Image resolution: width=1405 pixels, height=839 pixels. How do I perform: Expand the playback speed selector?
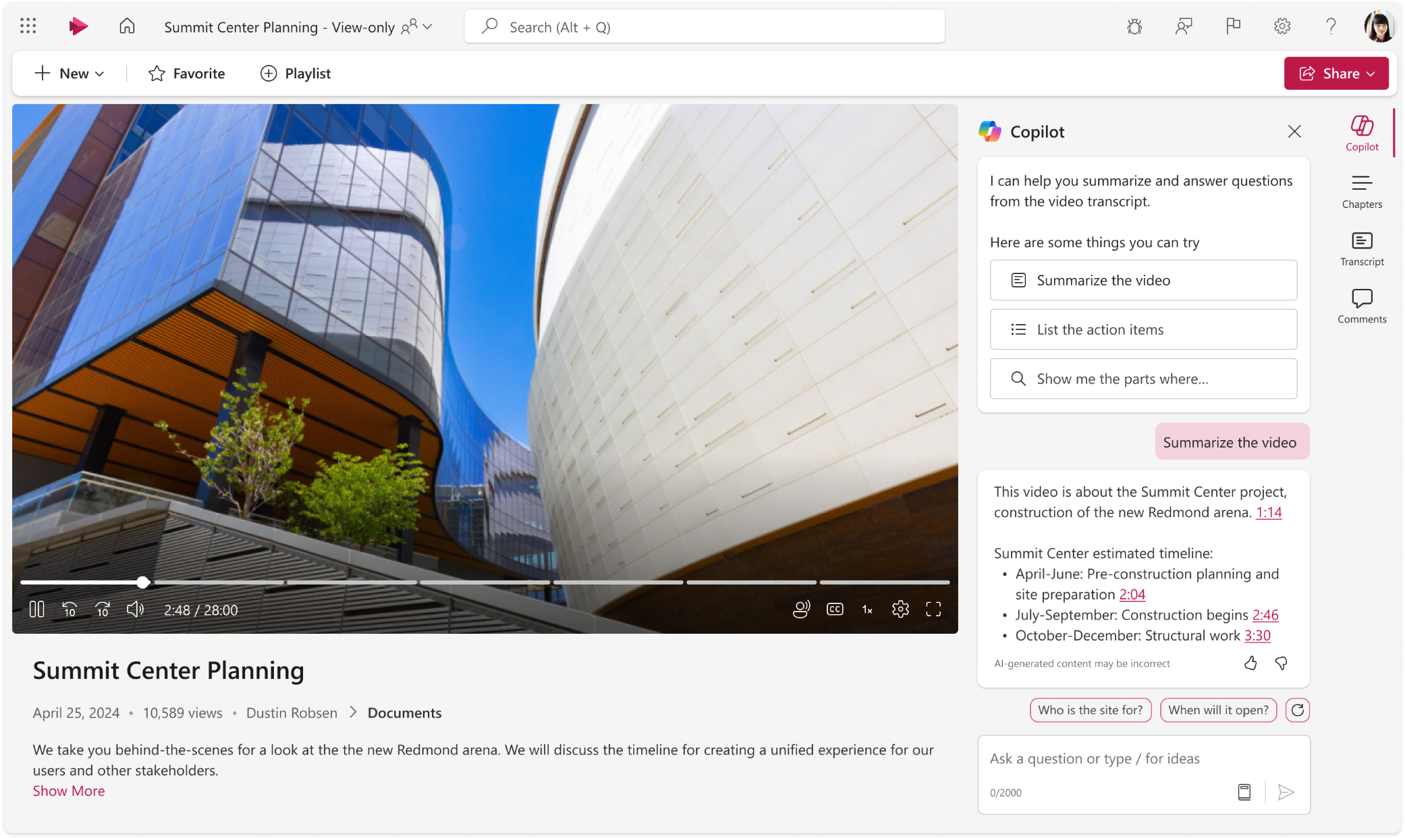click(868, 610)
